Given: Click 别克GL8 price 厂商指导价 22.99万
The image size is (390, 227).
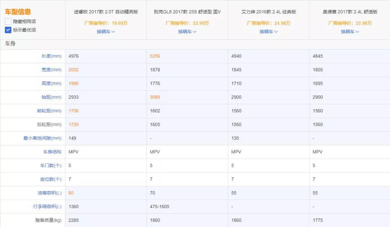Looking at the screenshot, I should point(187,23).
